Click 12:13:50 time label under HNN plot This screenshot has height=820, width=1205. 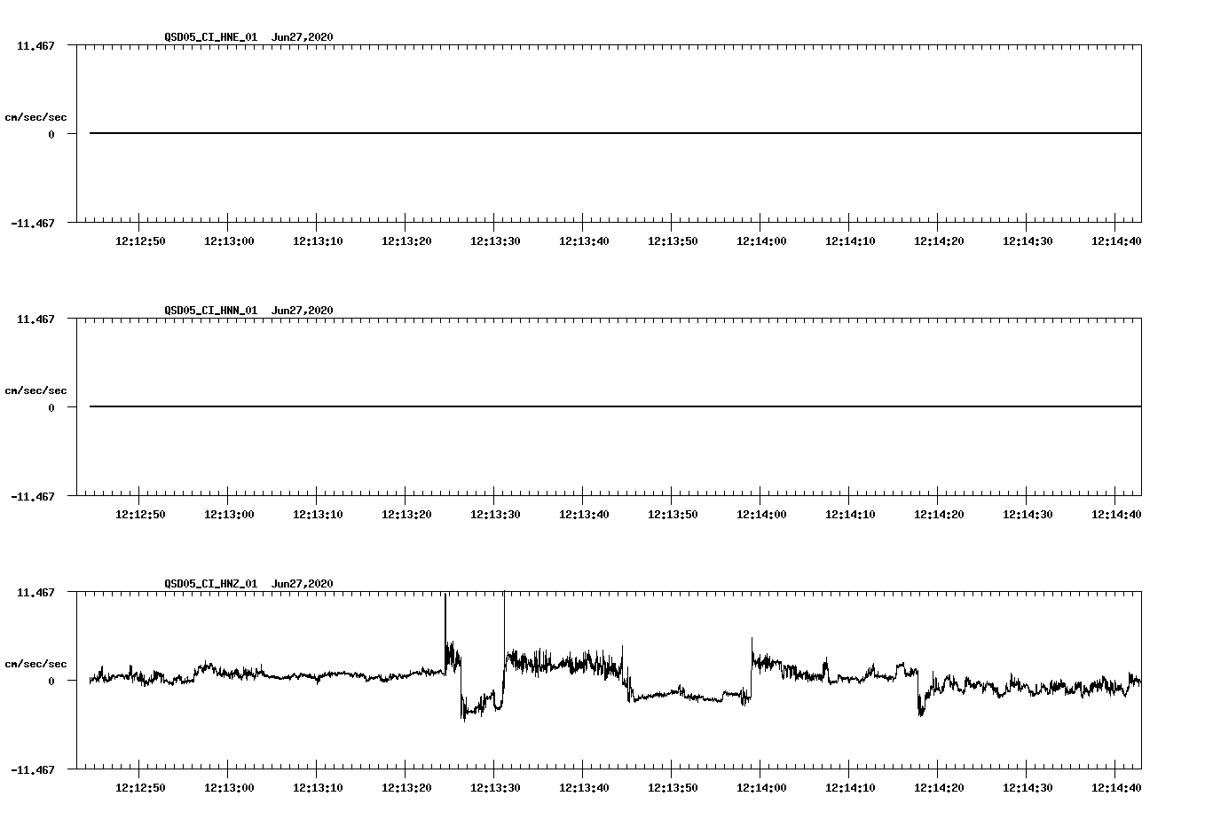point(673,515)
